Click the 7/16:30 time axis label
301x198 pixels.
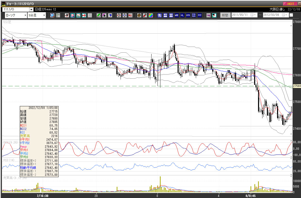(x=42, y=196)
